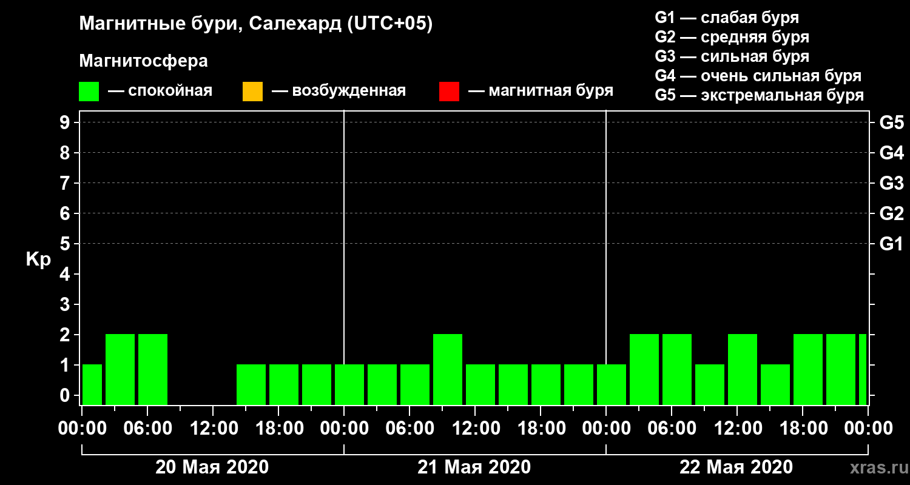Click the 12:00 time label under 22 May

737,429
